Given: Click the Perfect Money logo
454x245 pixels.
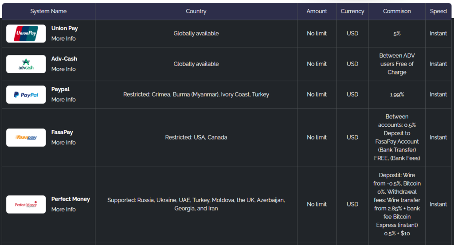Looking at the screenshot, I should 26,205.
